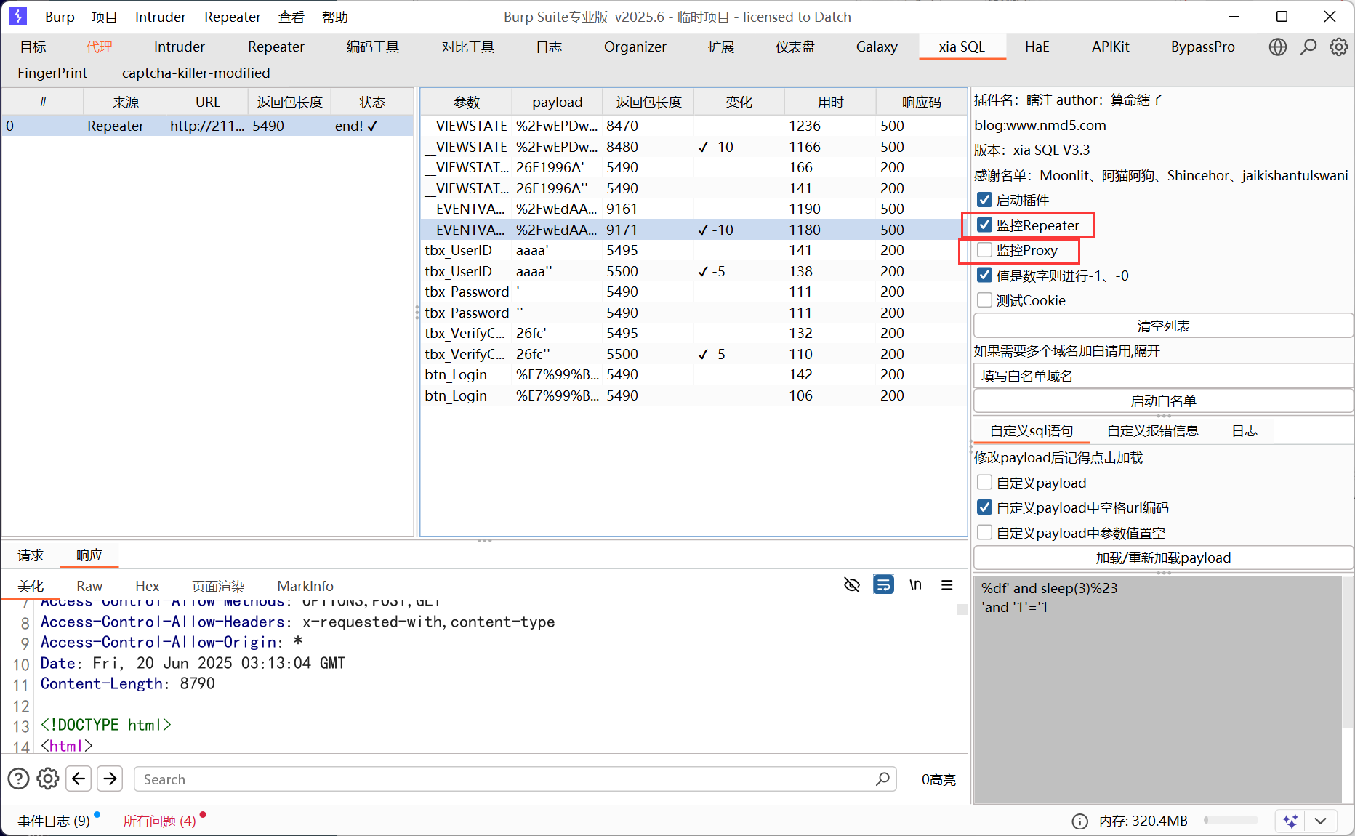The width and height of the screenshot is (1355, 836).
Task: Open the response viewer hamburger menu
Action: [947, 584]
